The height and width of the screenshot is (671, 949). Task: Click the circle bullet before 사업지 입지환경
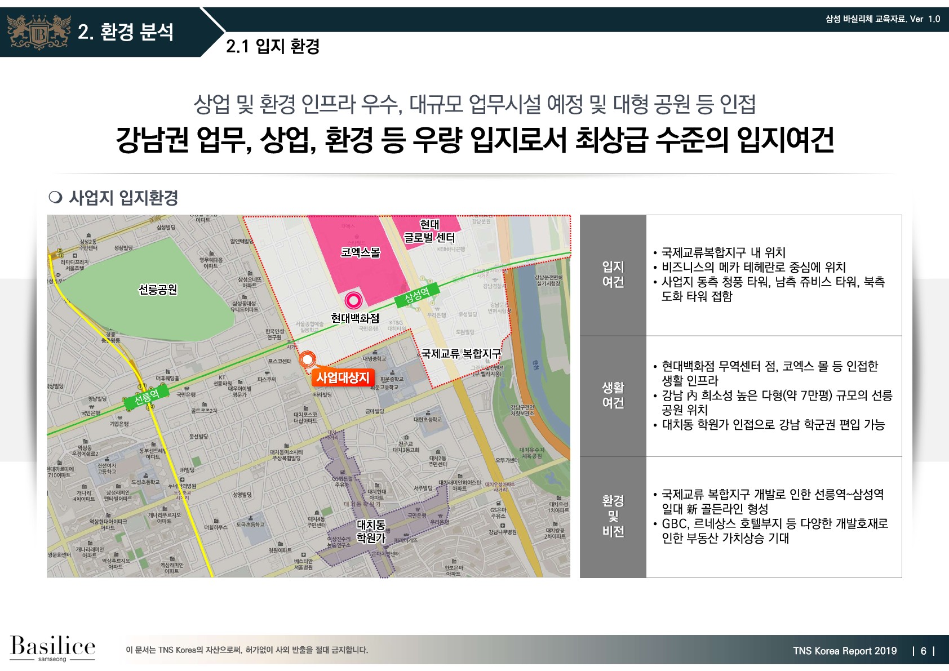coord(55,197)
